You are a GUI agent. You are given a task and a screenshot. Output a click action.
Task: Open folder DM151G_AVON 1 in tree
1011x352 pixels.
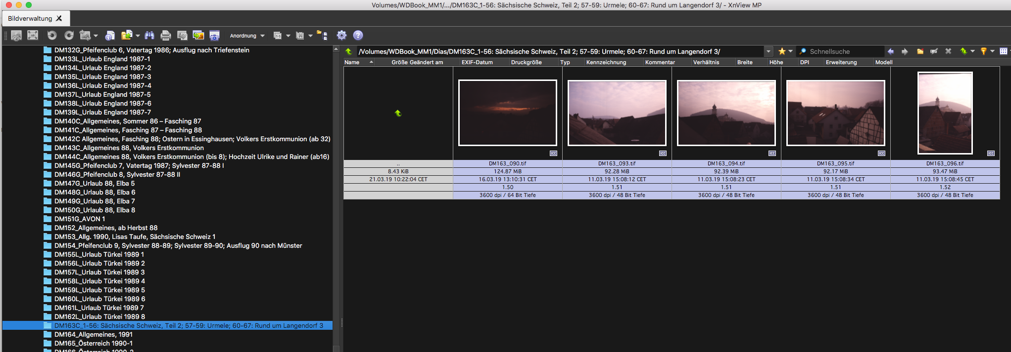click(80, 219)
